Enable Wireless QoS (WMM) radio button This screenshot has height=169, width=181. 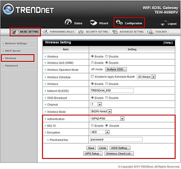(92, 62)
